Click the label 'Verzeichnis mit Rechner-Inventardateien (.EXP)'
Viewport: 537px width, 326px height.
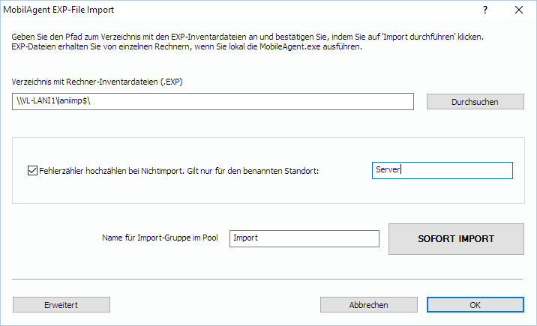click(x=97, y=82)
